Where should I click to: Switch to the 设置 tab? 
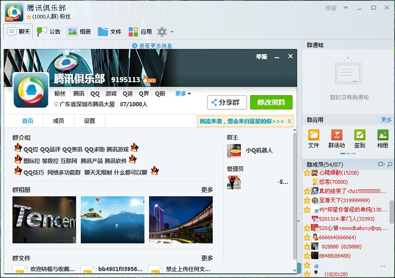pos(90,121)
